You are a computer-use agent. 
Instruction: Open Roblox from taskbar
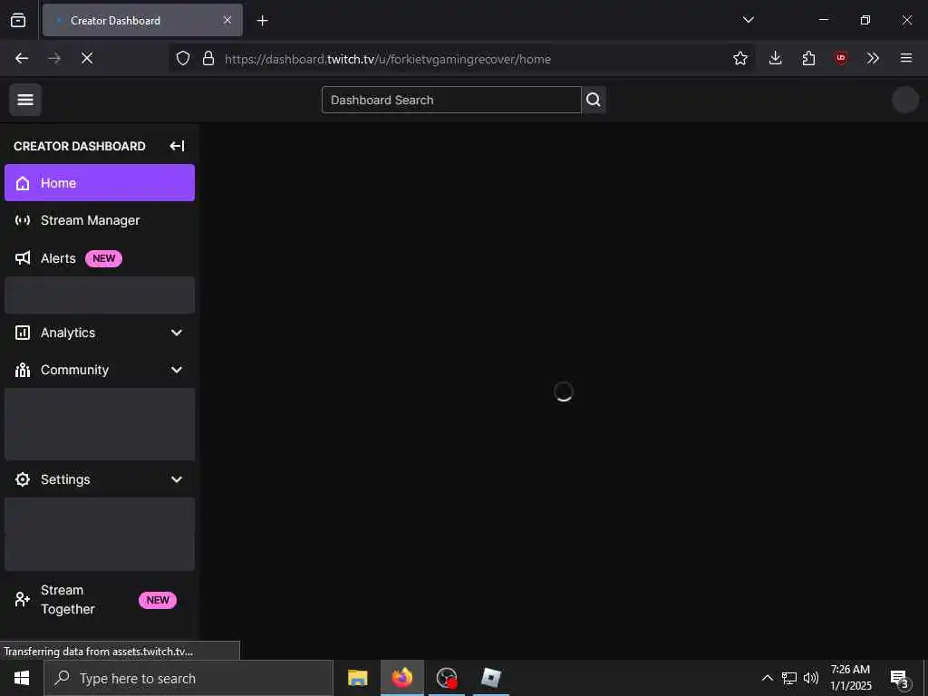coord(491,678)
